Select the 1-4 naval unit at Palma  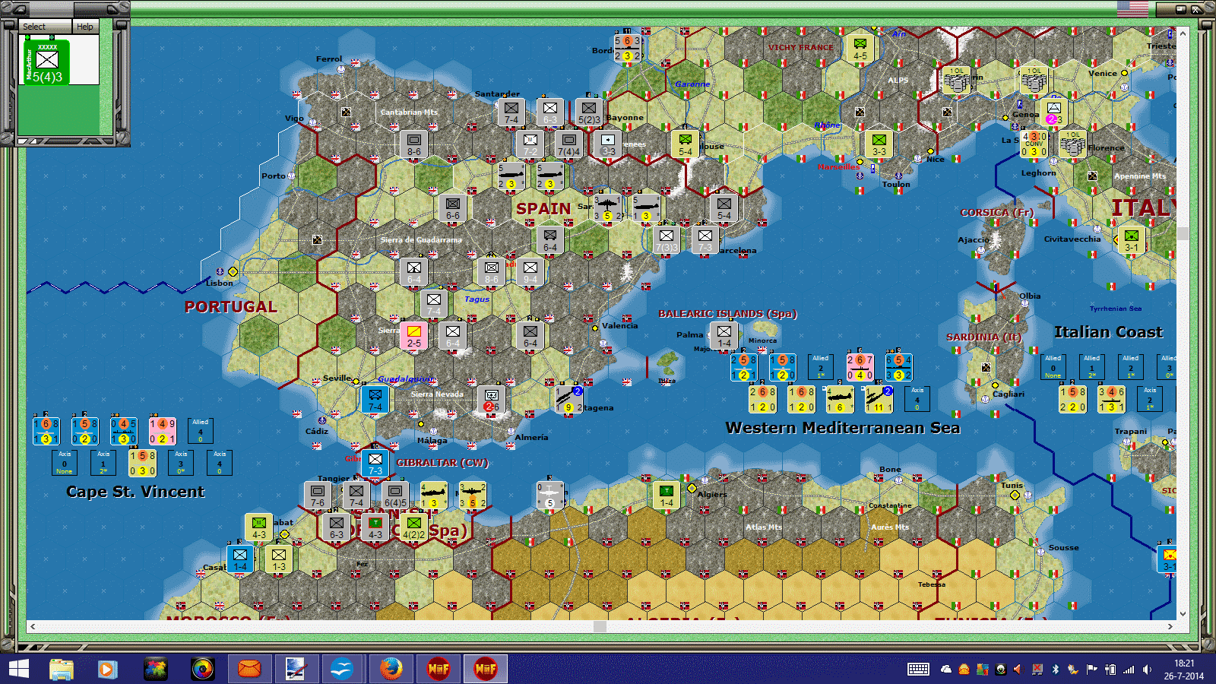[723, 333]
